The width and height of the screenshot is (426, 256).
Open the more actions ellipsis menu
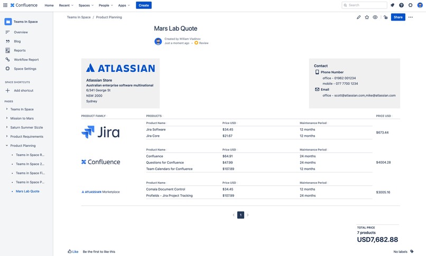tap(410, 17)
